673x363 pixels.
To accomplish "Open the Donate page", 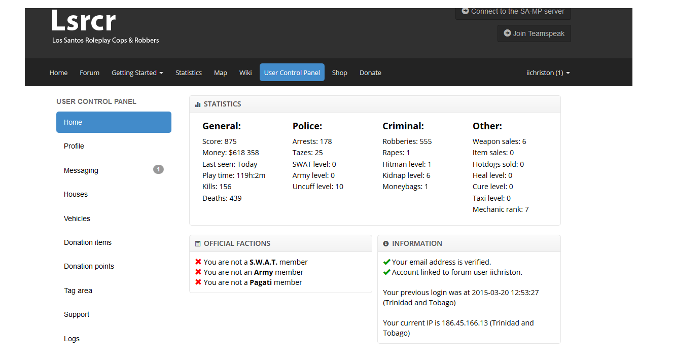I will (370, 72).
